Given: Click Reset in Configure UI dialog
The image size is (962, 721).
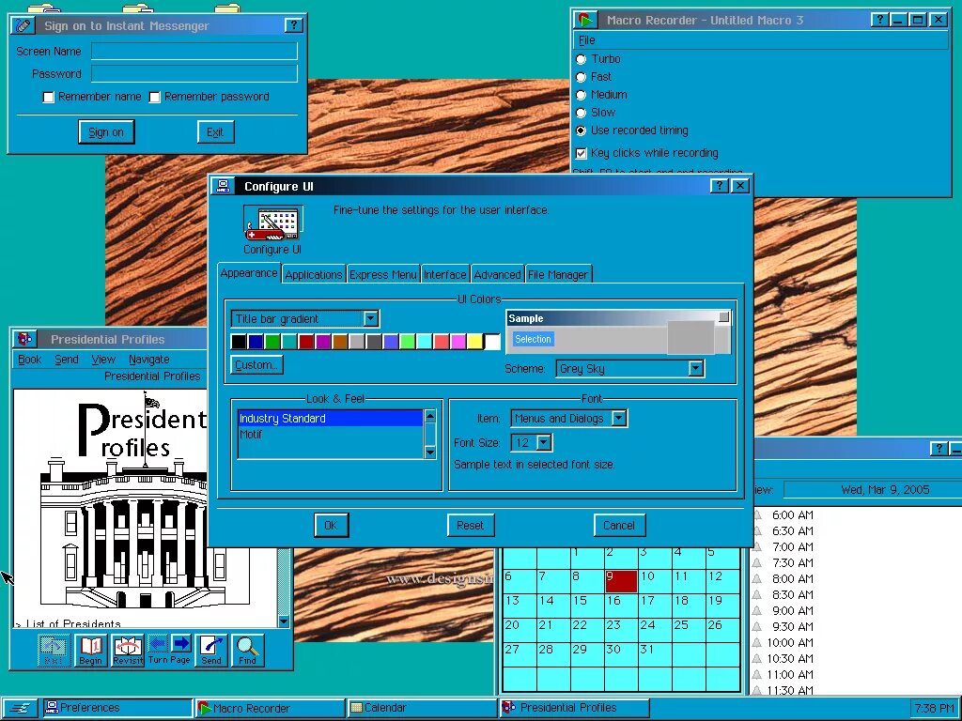Looking at the screenshot, I should (470, 525).
